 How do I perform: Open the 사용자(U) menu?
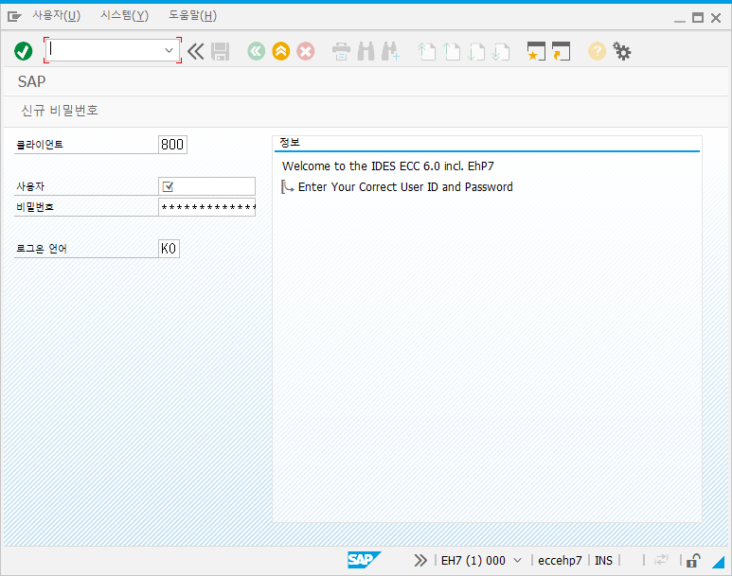tap(57, 16)
